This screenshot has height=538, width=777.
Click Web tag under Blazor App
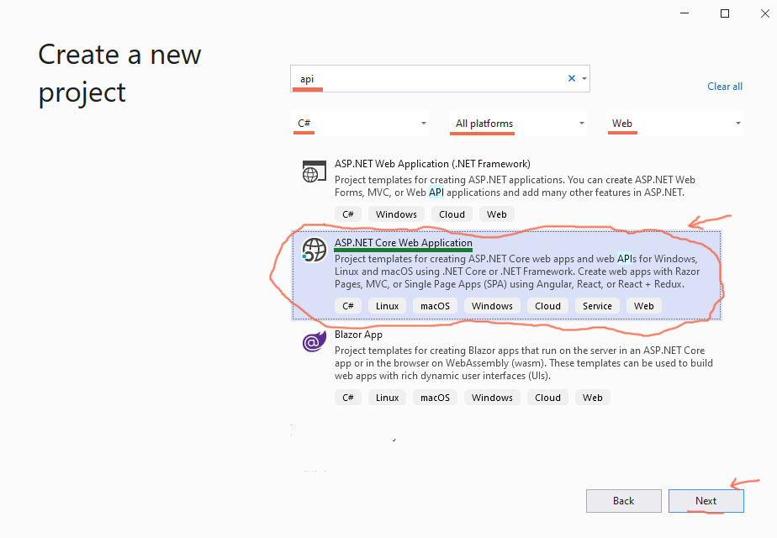593,398
